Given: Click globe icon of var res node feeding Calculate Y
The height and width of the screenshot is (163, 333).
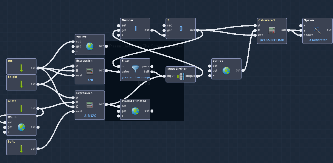Looking at the screenshot, I should point(226,71).
